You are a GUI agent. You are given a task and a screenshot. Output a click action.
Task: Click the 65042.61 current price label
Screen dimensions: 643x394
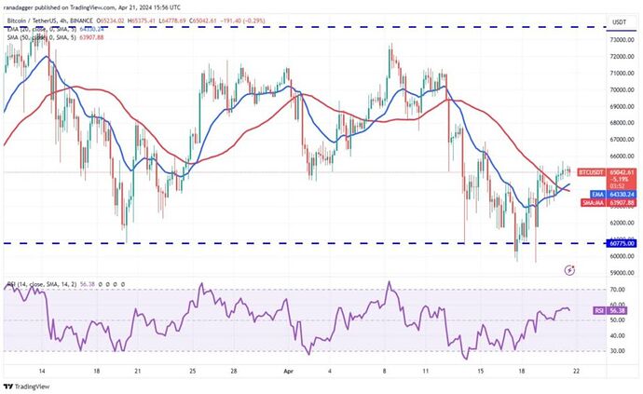tap(622, 172)
